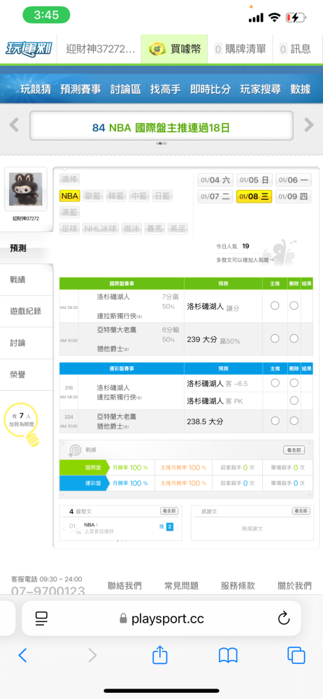
Task: Tap the coin icon beside 買噱幣
Action: pos(157,49)
